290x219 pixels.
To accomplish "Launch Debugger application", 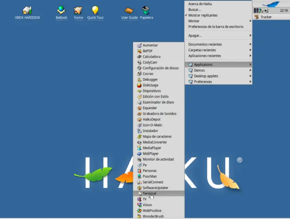I will click(x=159, y=79).
